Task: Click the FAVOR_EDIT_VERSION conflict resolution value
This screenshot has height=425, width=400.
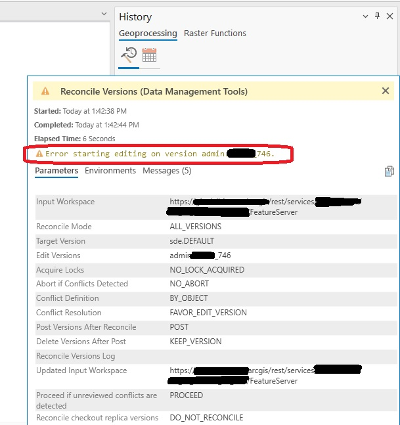Action: point(208,313)
